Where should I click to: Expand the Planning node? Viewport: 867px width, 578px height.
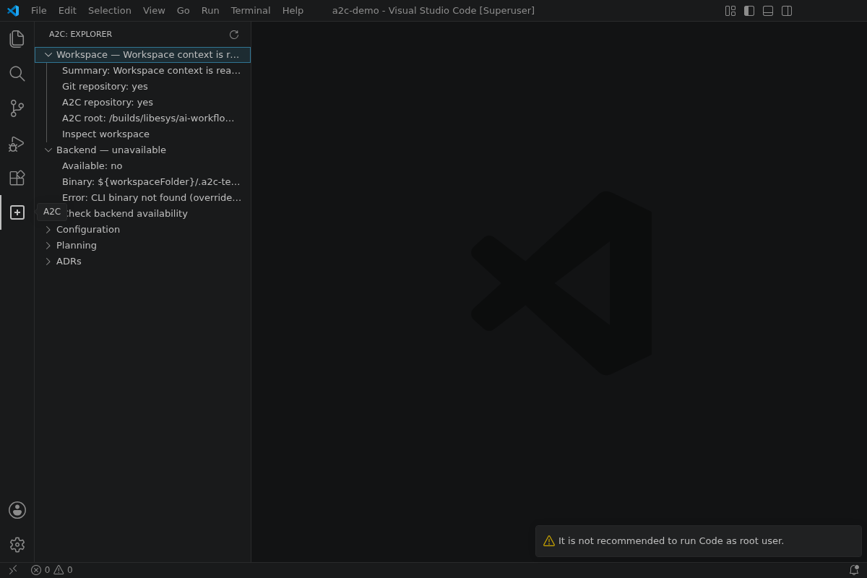[48, 246]
